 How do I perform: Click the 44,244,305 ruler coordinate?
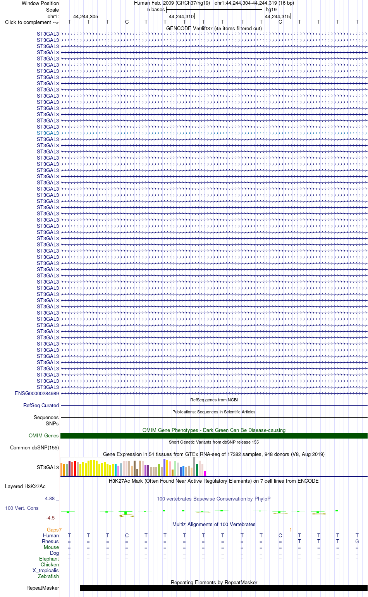point(86,16)
